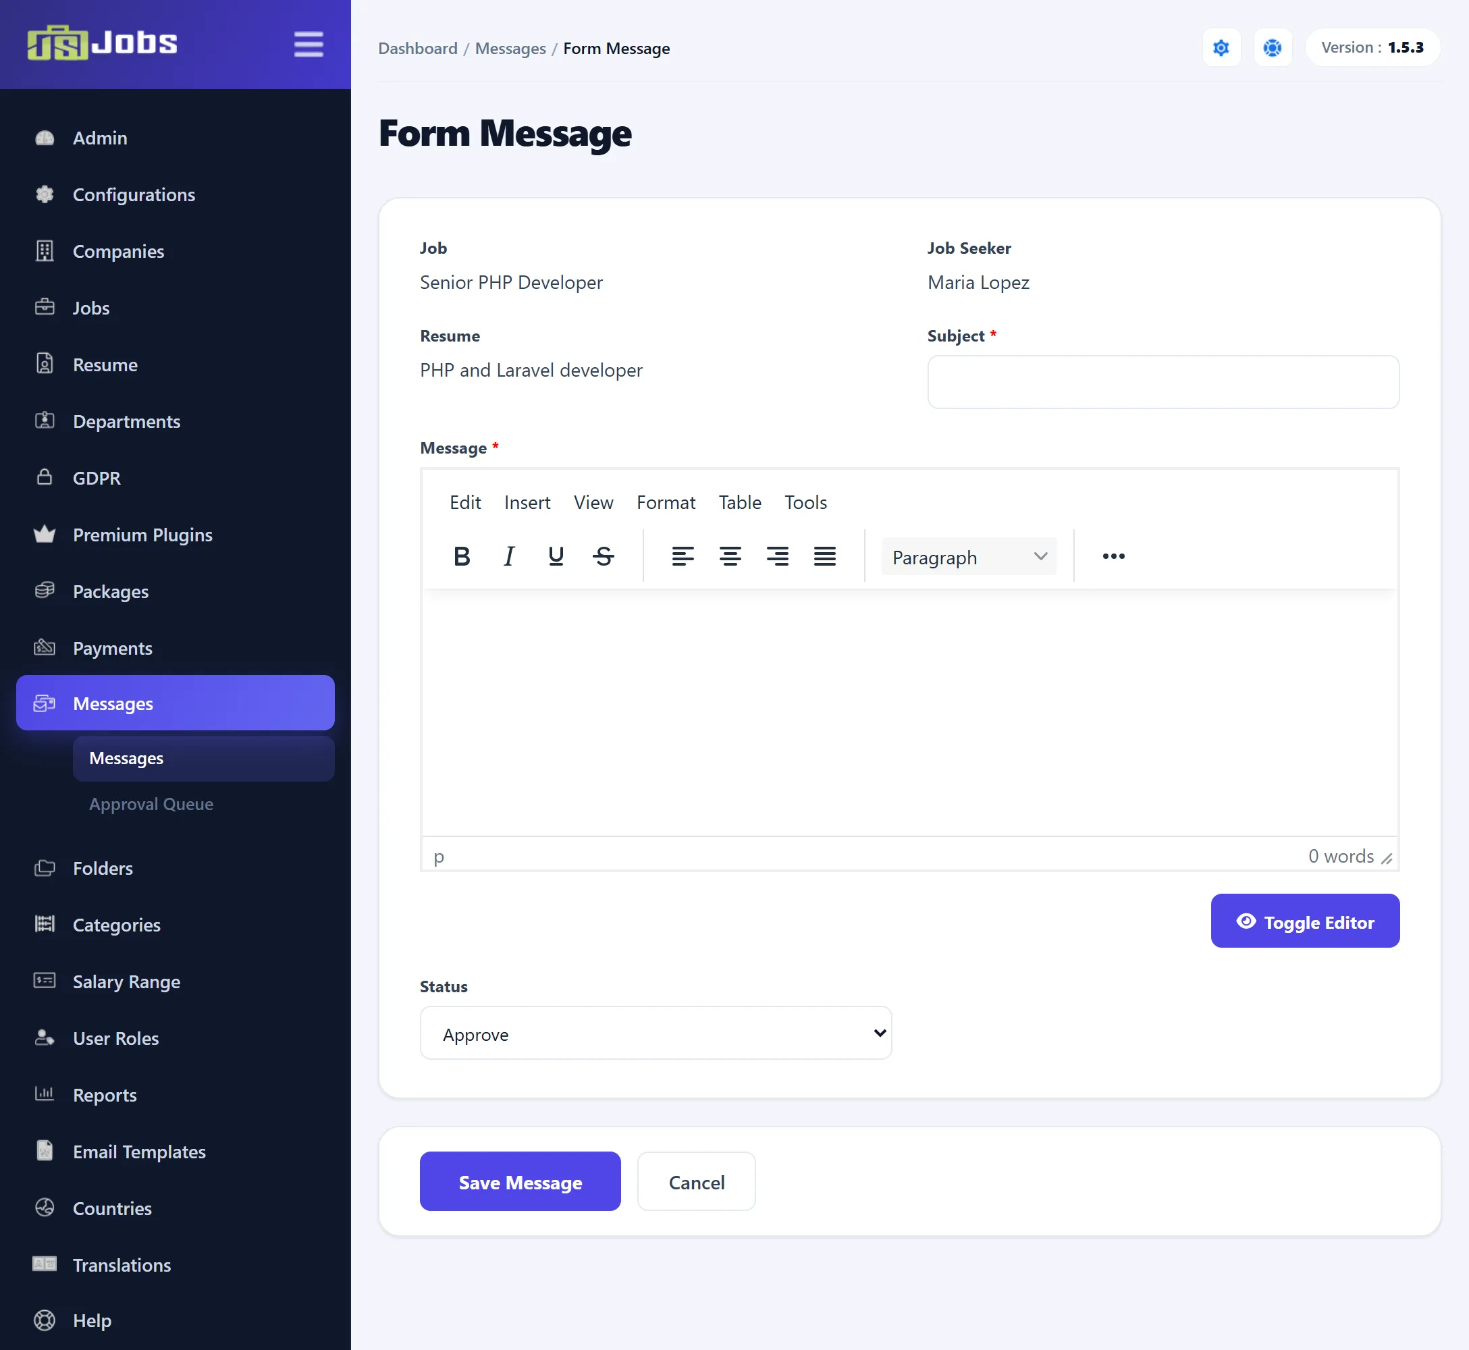Apply Bold formatting in editor toolbar
The height and width of the screenshot is (1350, 1469).
pyautogui.click(x=462, y=556)
